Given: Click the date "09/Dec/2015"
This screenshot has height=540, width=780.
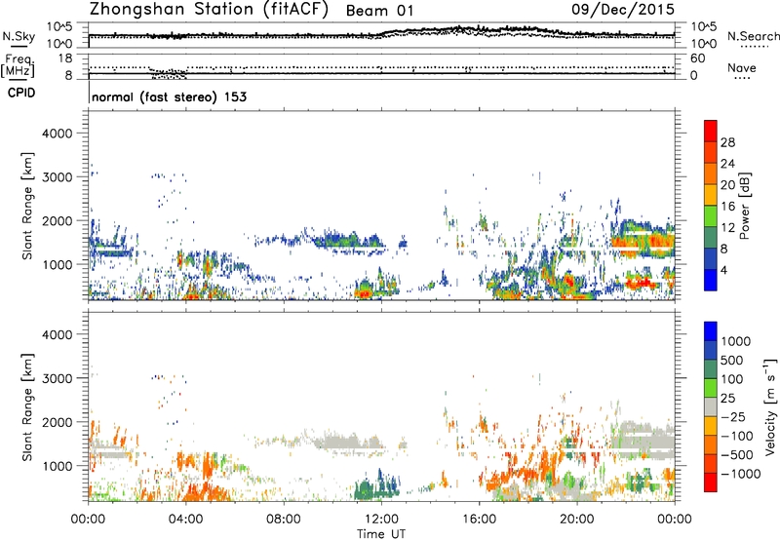Looking at the screenshot, I should (623, 9).
